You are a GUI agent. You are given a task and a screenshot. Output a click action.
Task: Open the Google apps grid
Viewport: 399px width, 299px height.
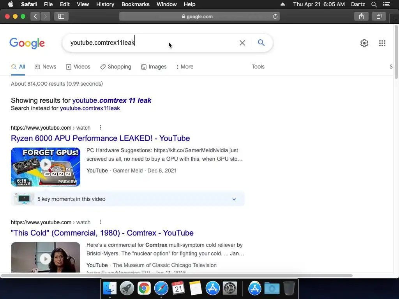(382, 43)
